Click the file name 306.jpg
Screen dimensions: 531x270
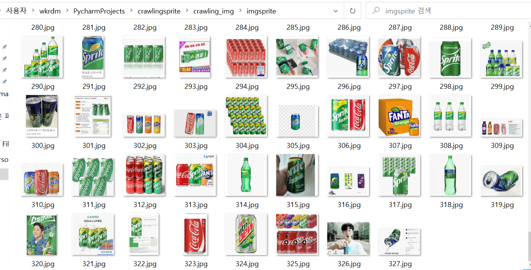(349, 146)
